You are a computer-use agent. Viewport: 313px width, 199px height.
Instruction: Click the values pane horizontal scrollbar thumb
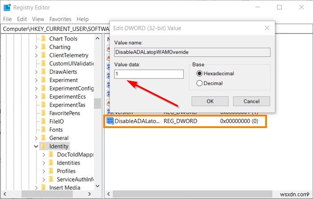click(x=192, y=194)
